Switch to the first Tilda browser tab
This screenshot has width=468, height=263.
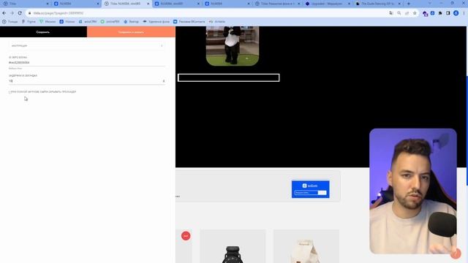click(26, 4)
